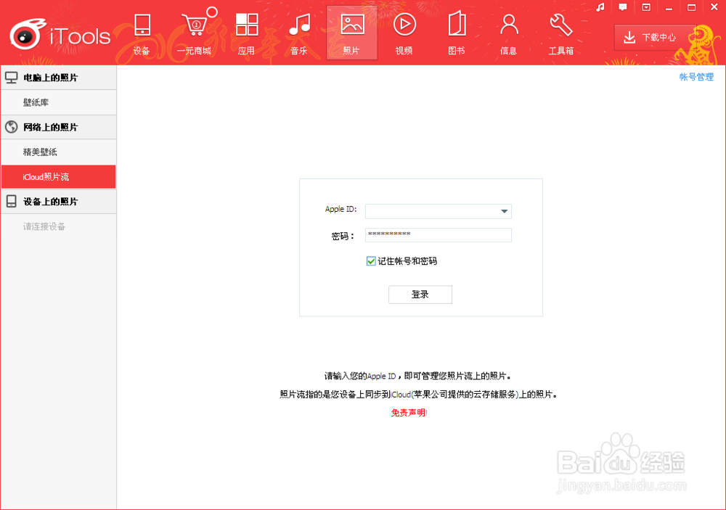This screenshot has height=510, width=726.
Task: Open the feedback chat bubble icon
Action: point(623,7)
